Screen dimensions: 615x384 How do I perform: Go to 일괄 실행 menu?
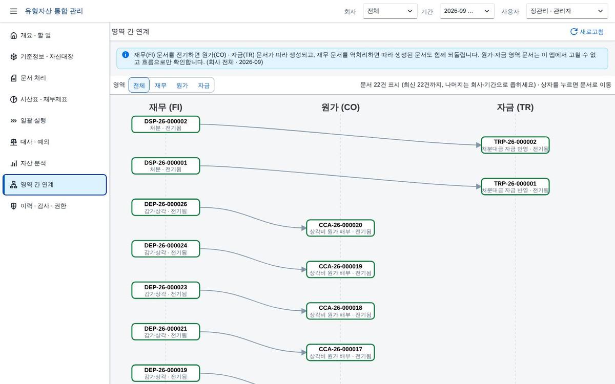pyautogui.click(x=55, y=121)
